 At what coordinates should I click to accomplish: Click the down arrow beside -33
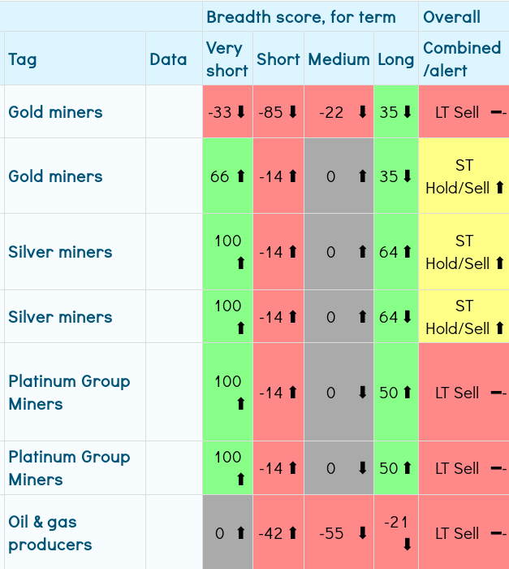[240, 112]
